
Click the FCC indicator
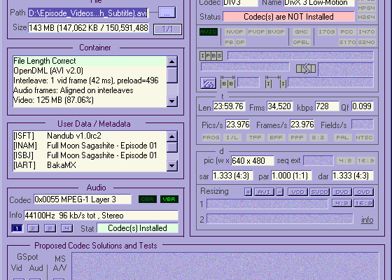click(346, 32)
